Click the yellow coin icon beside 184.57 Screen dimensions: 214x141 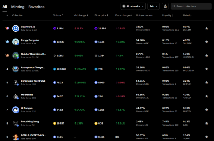[x=54, y=124]
